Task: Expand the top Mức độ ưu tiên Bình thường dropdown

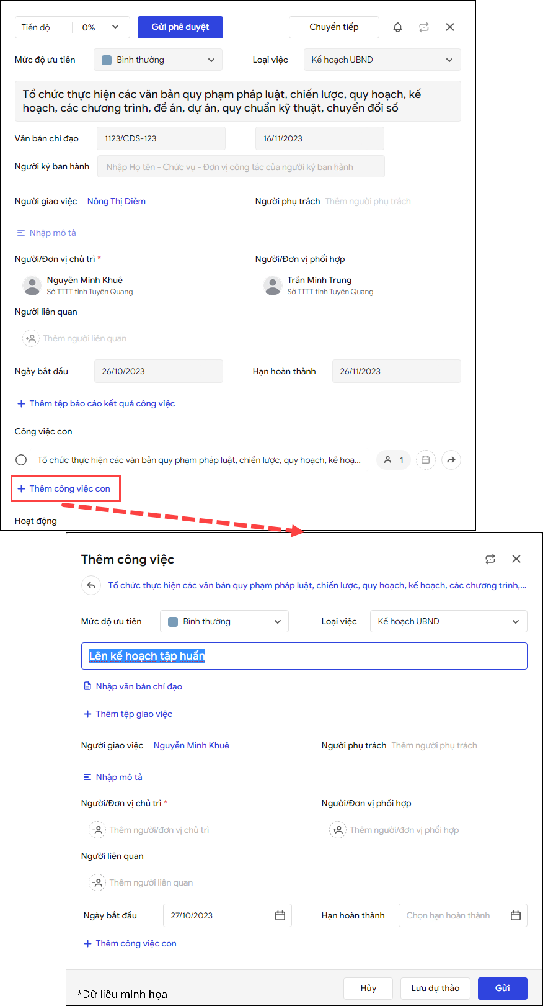Action: pos(158,60)
